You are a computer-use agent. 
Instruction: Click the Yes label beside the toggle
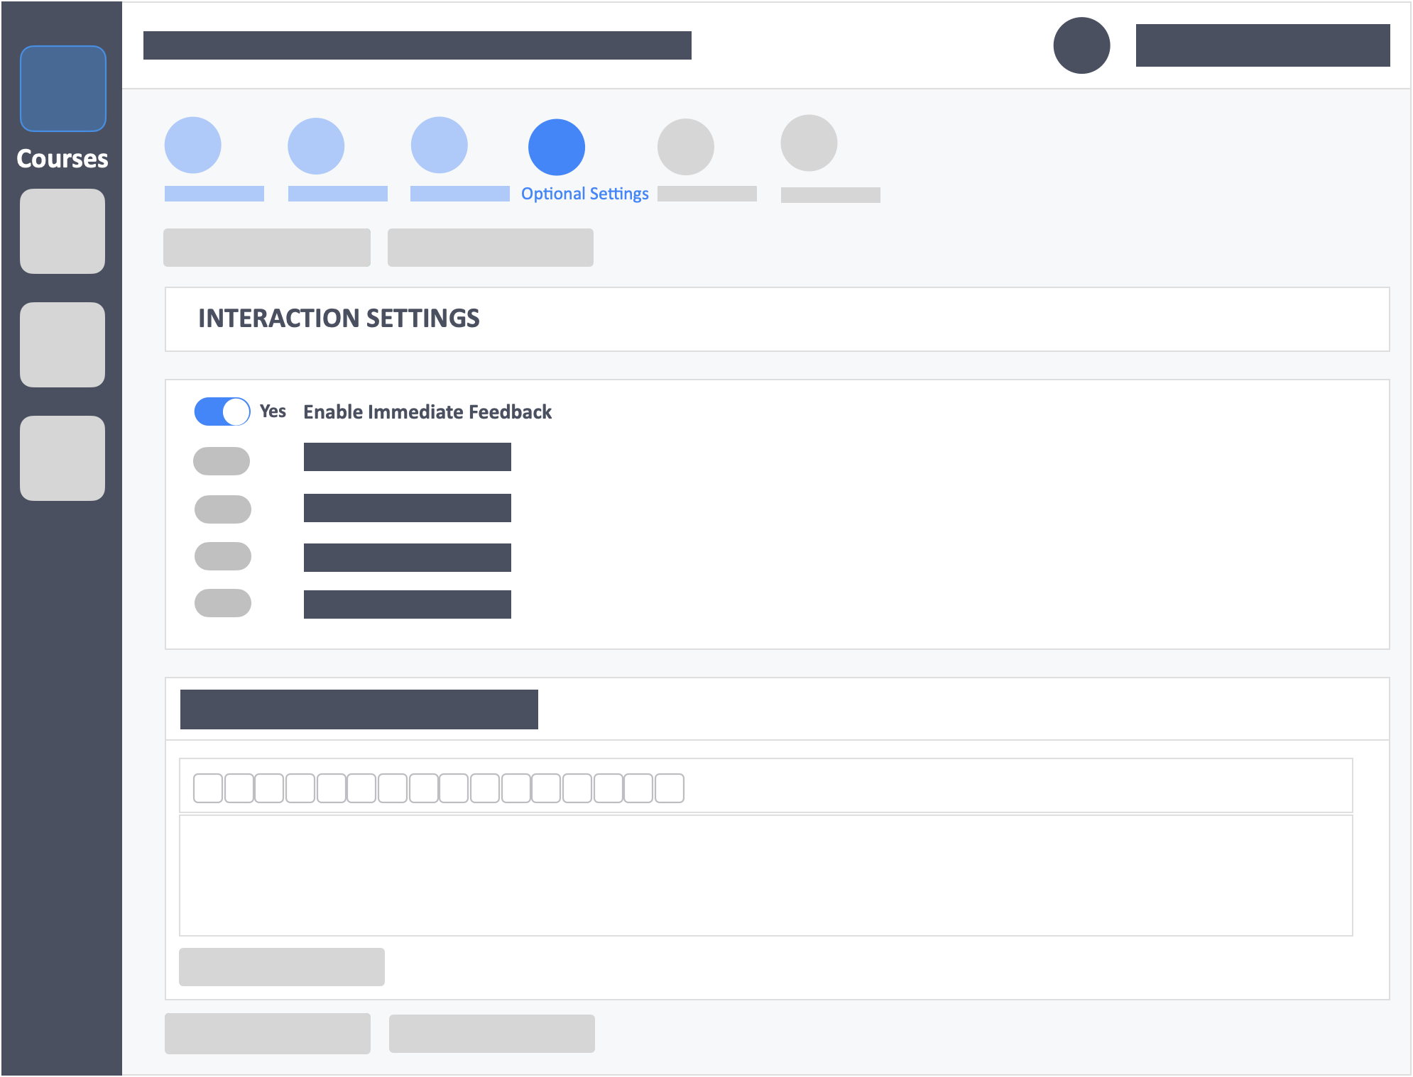coord(273,412)
